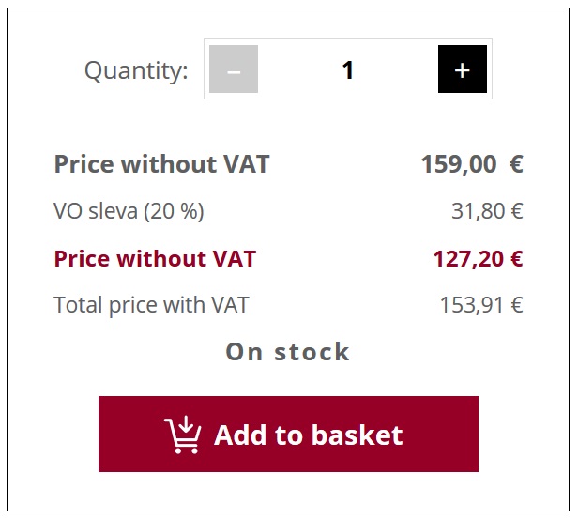Click the Add to basket button

point(288,434)
